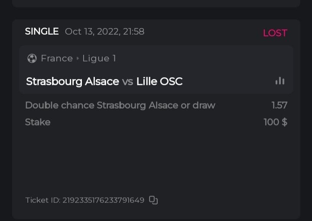This screenshot has height=221, width=312.
Task: Click the 1.57 odds value
Action: coord(279,105)
